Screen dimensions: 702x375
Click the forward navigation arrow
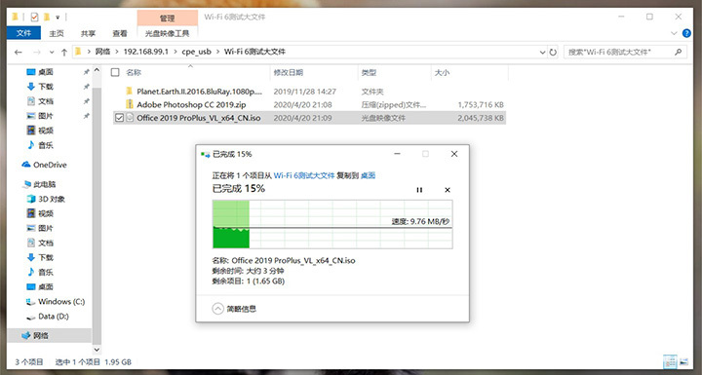coord(37,52)
